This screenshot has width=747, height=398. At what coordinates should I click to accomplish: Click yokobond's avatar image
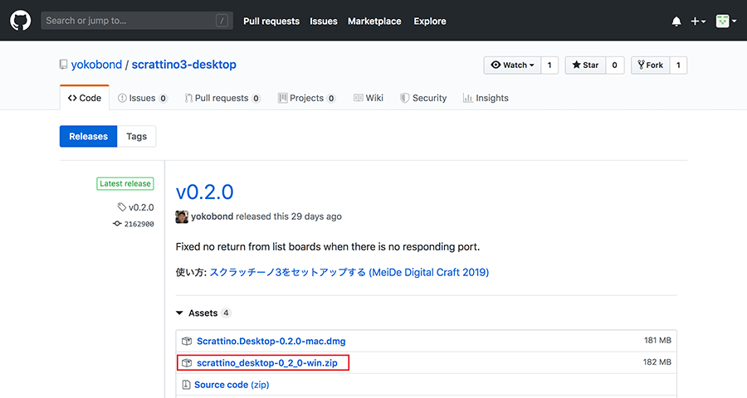(182, 216)
